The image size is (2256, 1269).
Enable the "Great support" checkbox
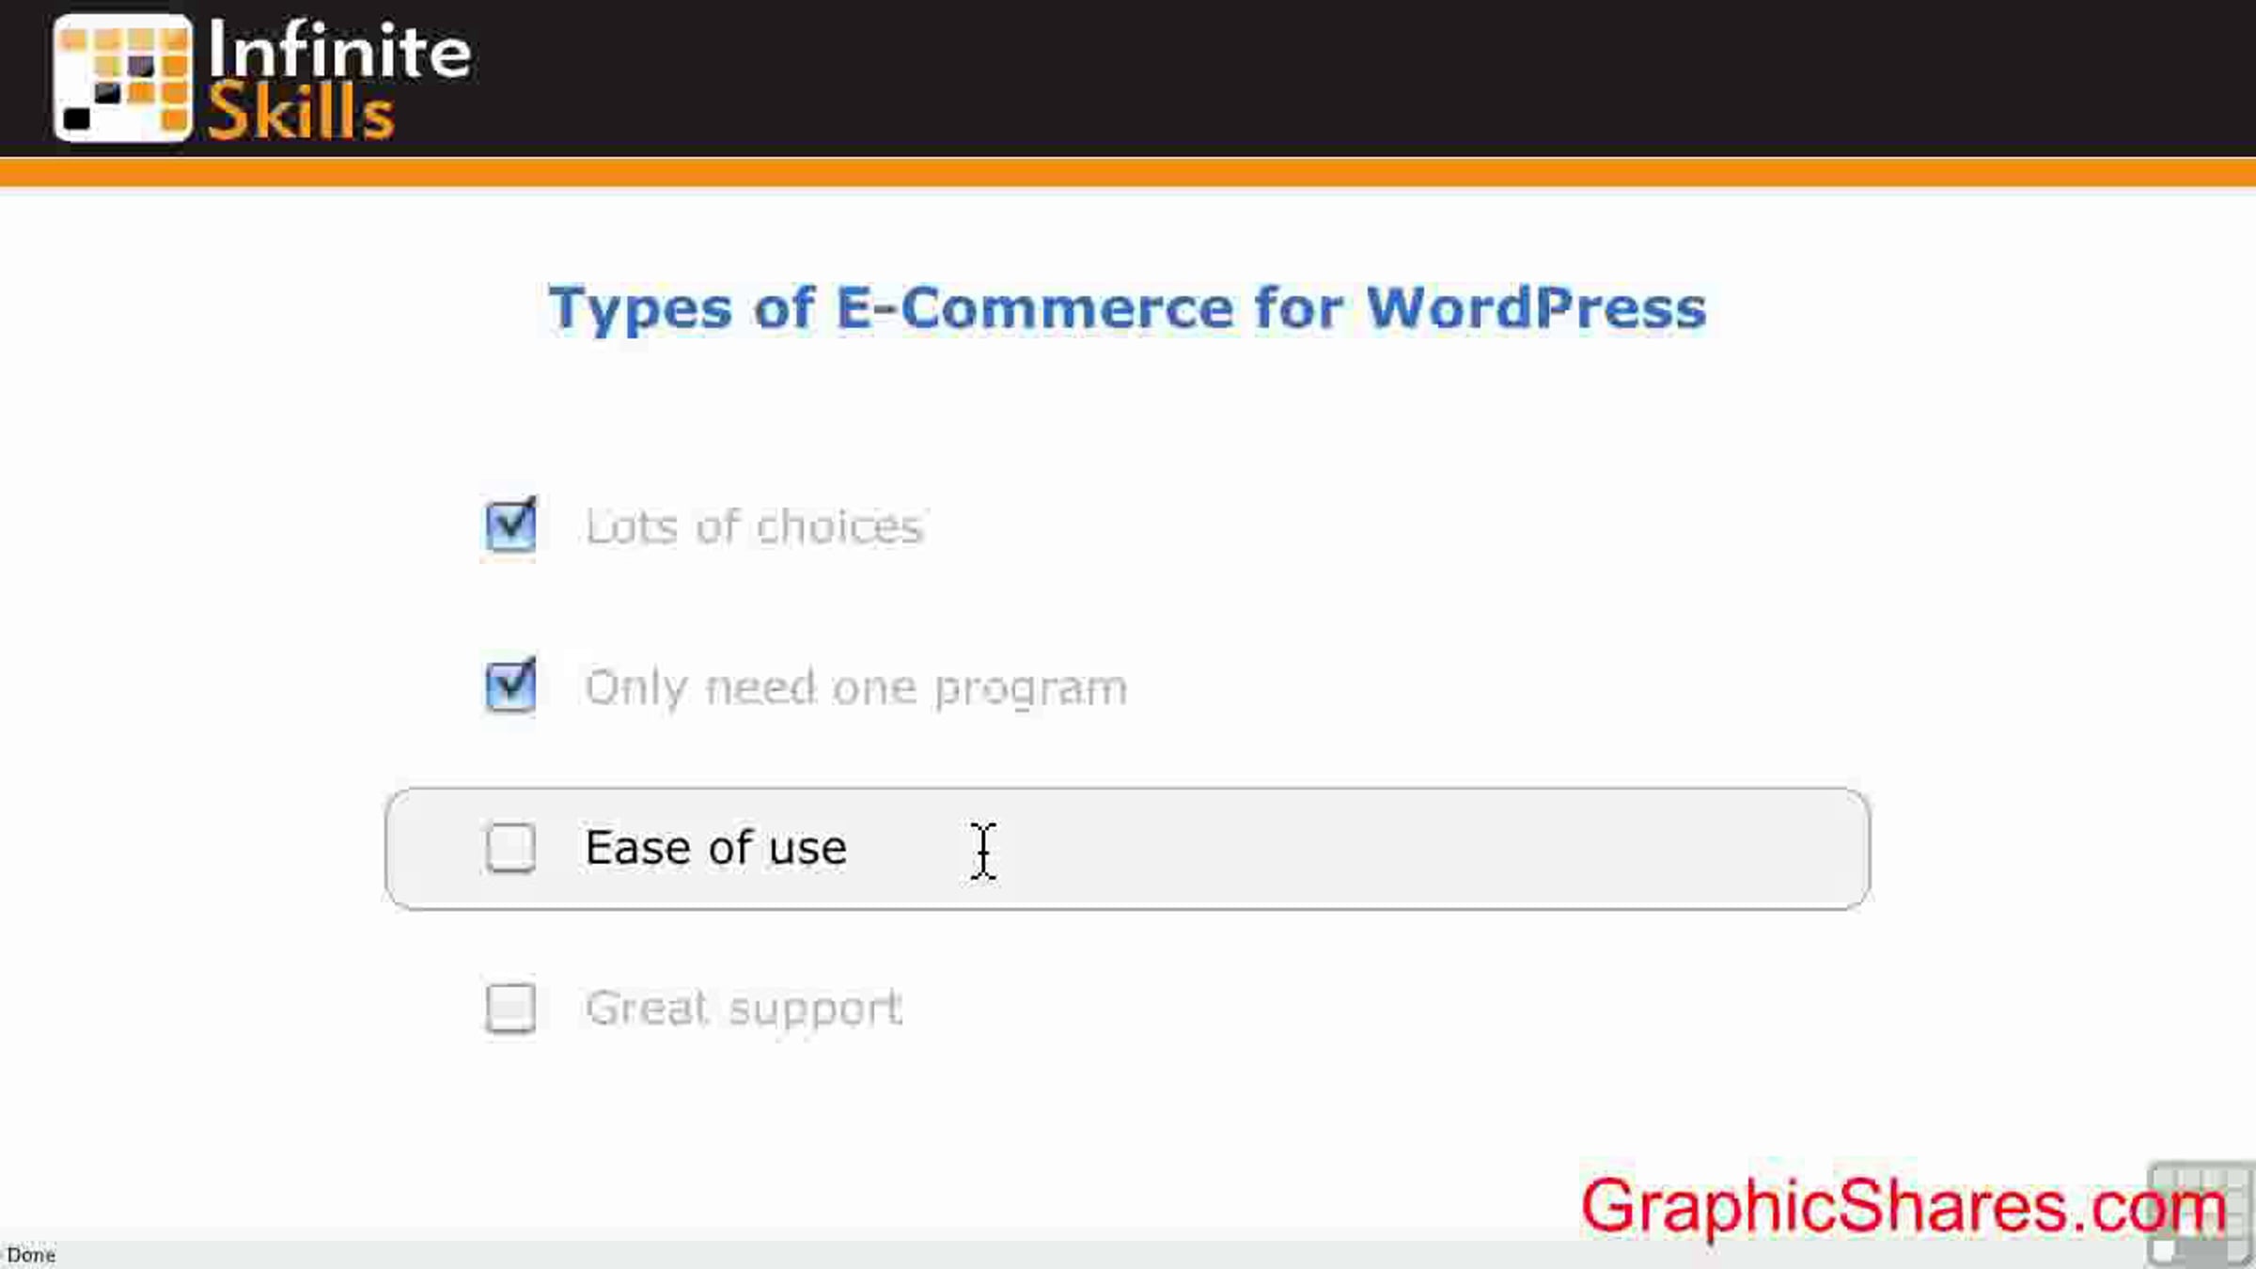(510, 1008)
